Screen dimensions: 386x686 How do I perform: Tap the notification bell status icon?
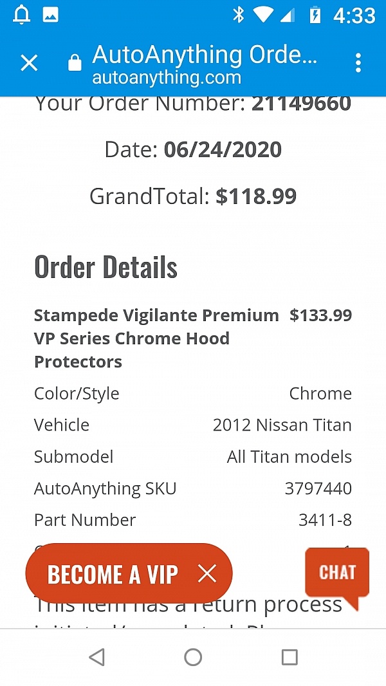coord(21,15)
